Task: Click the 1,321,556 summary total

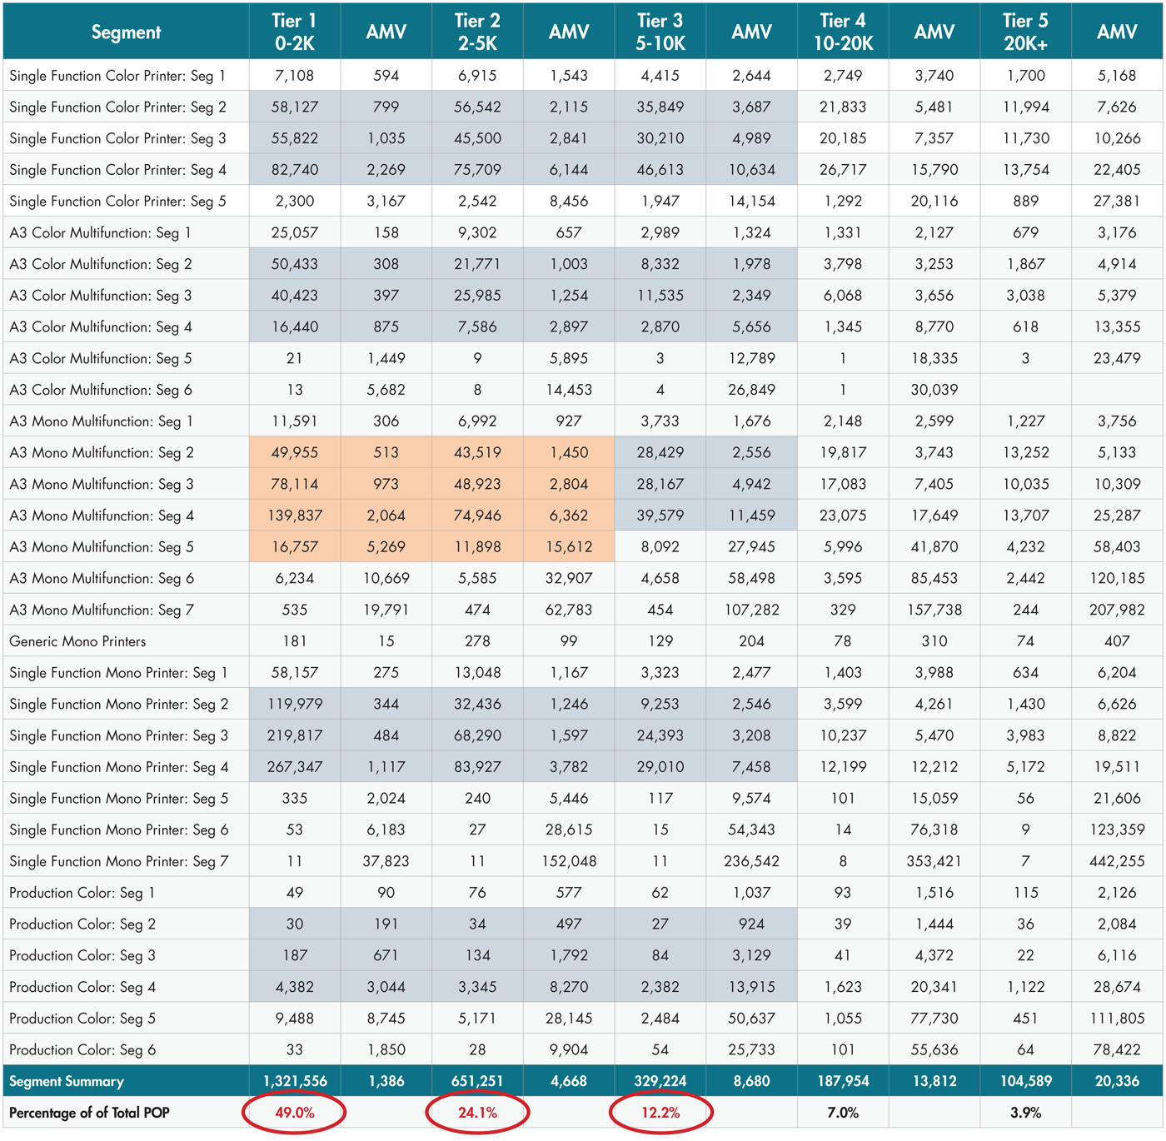Action: (x=295, y=1082)
